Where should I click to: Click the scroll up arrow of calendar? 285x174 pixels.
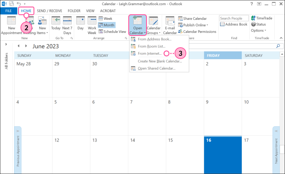coord(282,54)
